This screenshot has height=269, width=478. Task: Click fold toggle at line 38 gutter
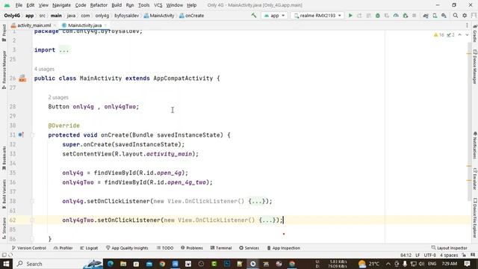[x=32, y=201]
